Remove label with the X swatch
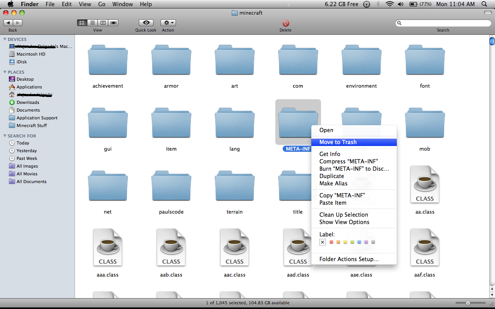Screen dimensions: 495x309 coord(323,242)
